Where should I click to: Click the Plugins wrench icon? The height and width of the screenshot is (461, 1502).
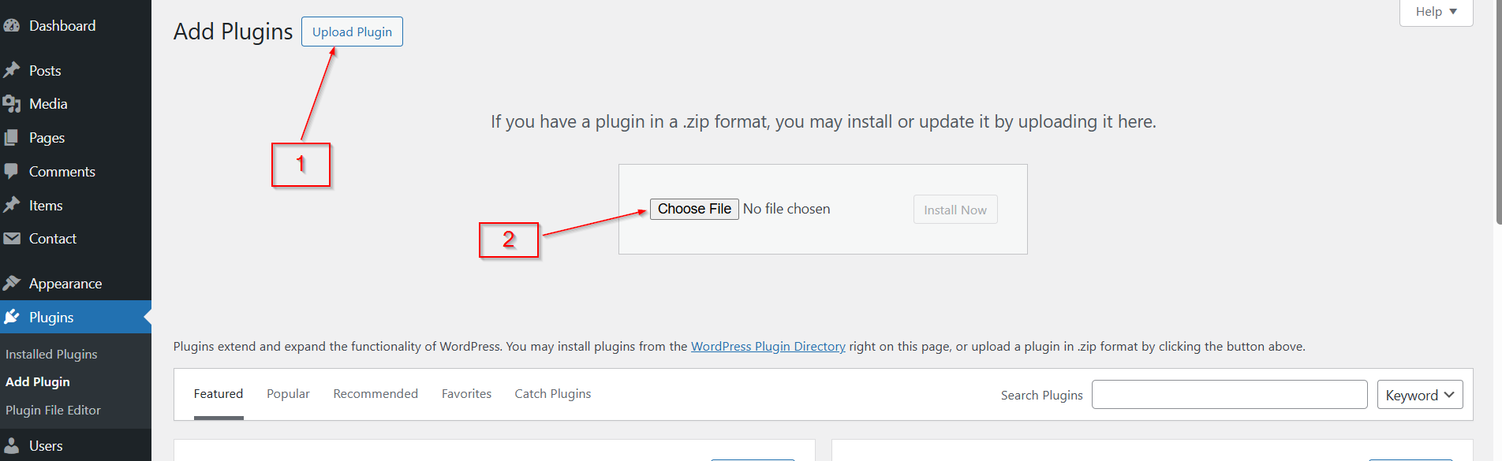[13, 317]
